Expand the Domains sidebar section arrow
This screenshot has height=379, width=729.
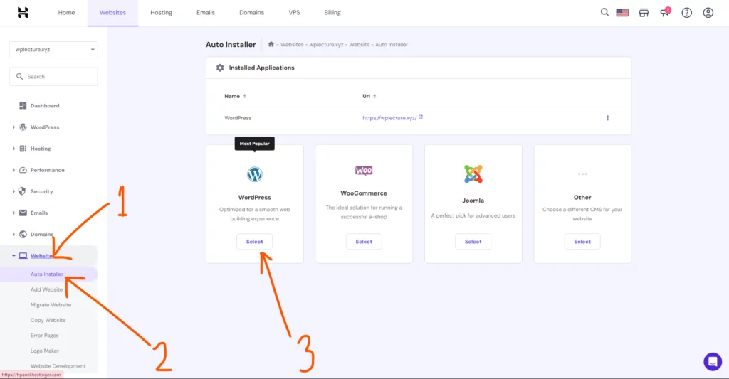pyautogui.click(x=14, y=234)
